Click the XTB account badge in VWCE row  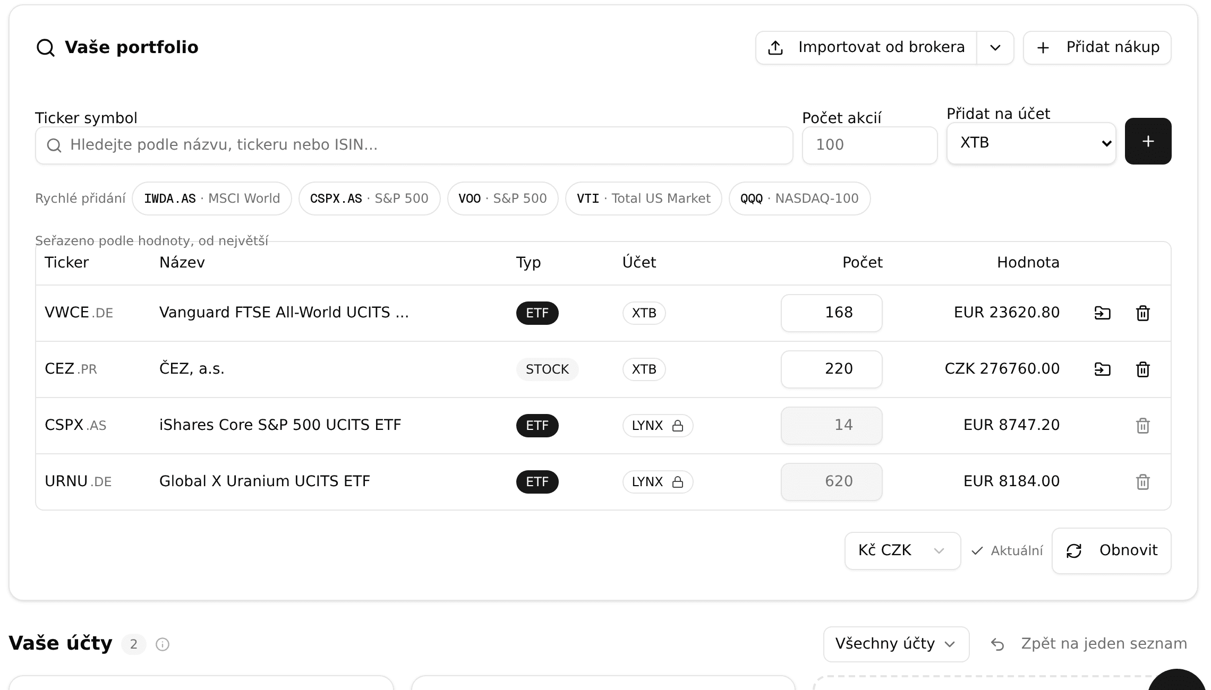click(644, 313)
